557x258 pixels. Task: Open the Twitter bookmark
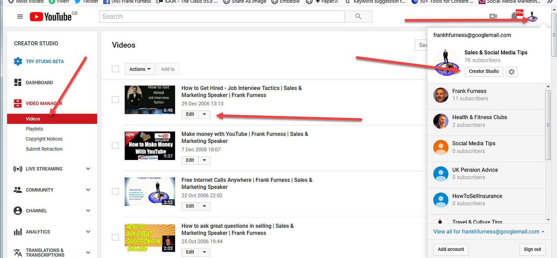(x=86, y=2)
